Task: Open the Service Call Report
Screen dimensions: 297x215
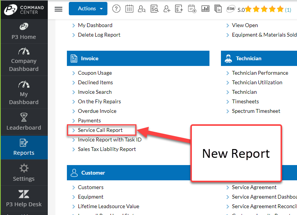Action: click(x=100, y=130)
